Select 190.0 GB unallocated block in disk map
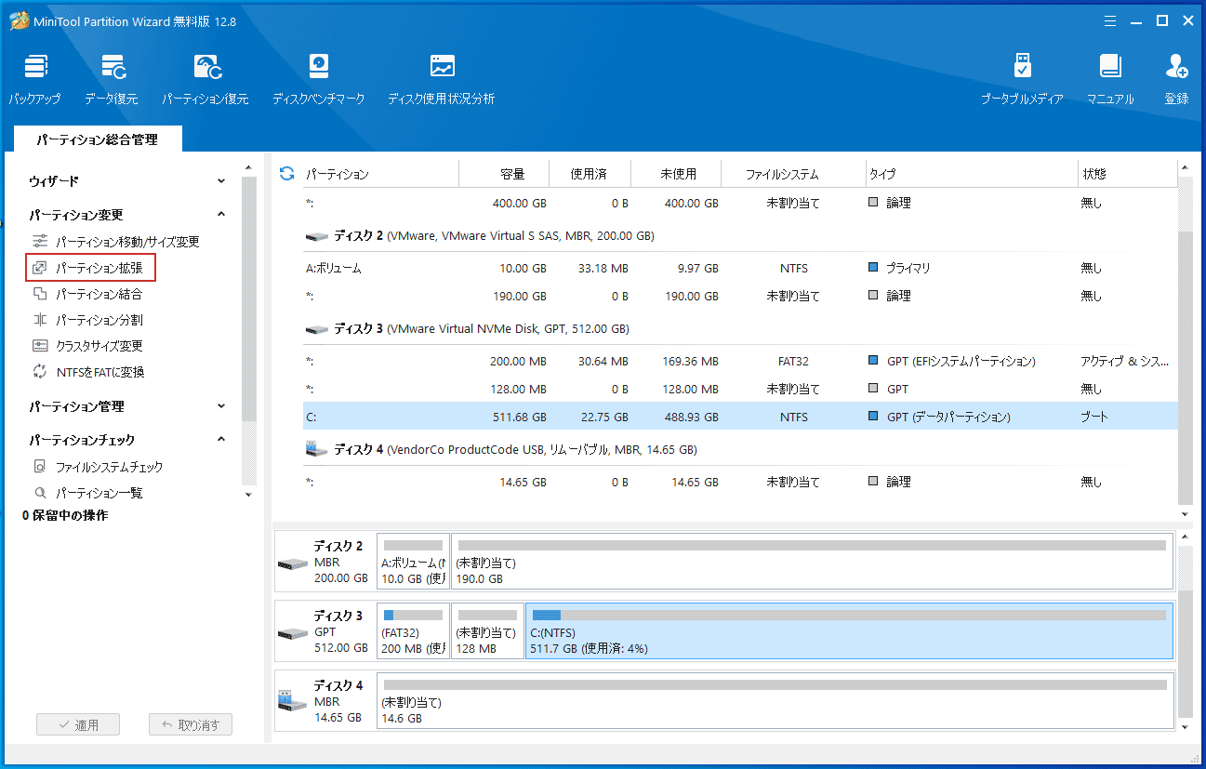 coord(812,561)
